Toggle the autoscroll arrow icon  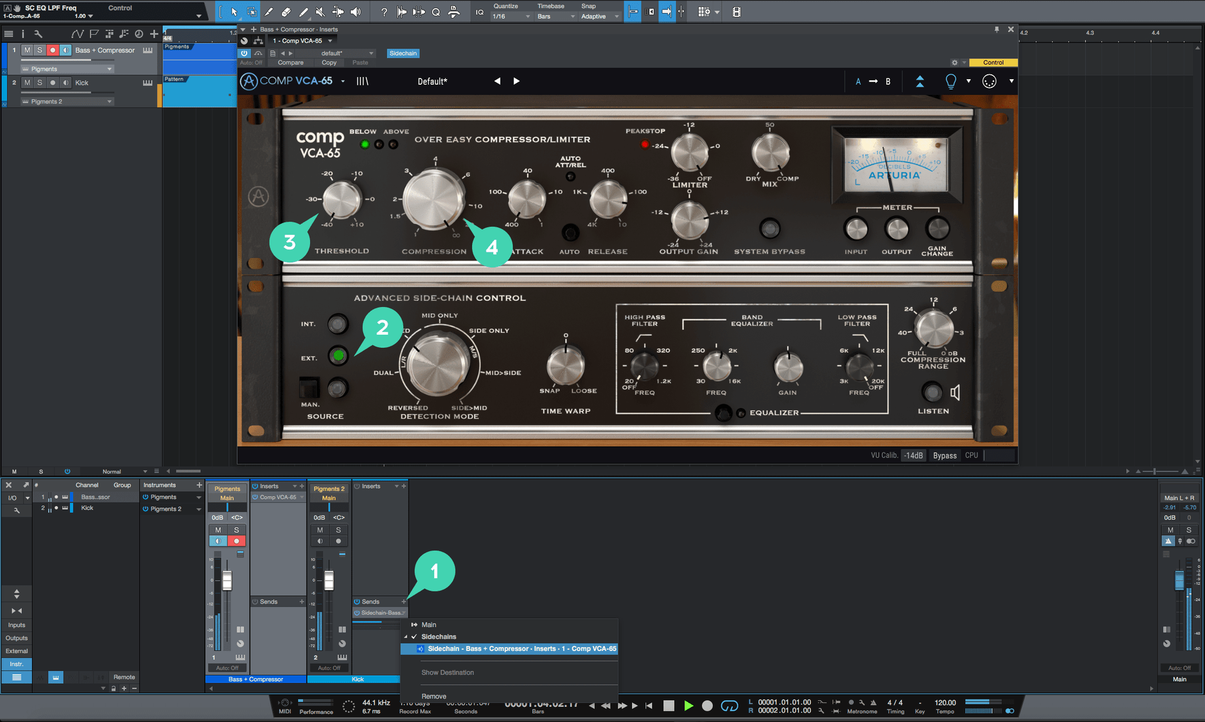click(x=667, y=12)
